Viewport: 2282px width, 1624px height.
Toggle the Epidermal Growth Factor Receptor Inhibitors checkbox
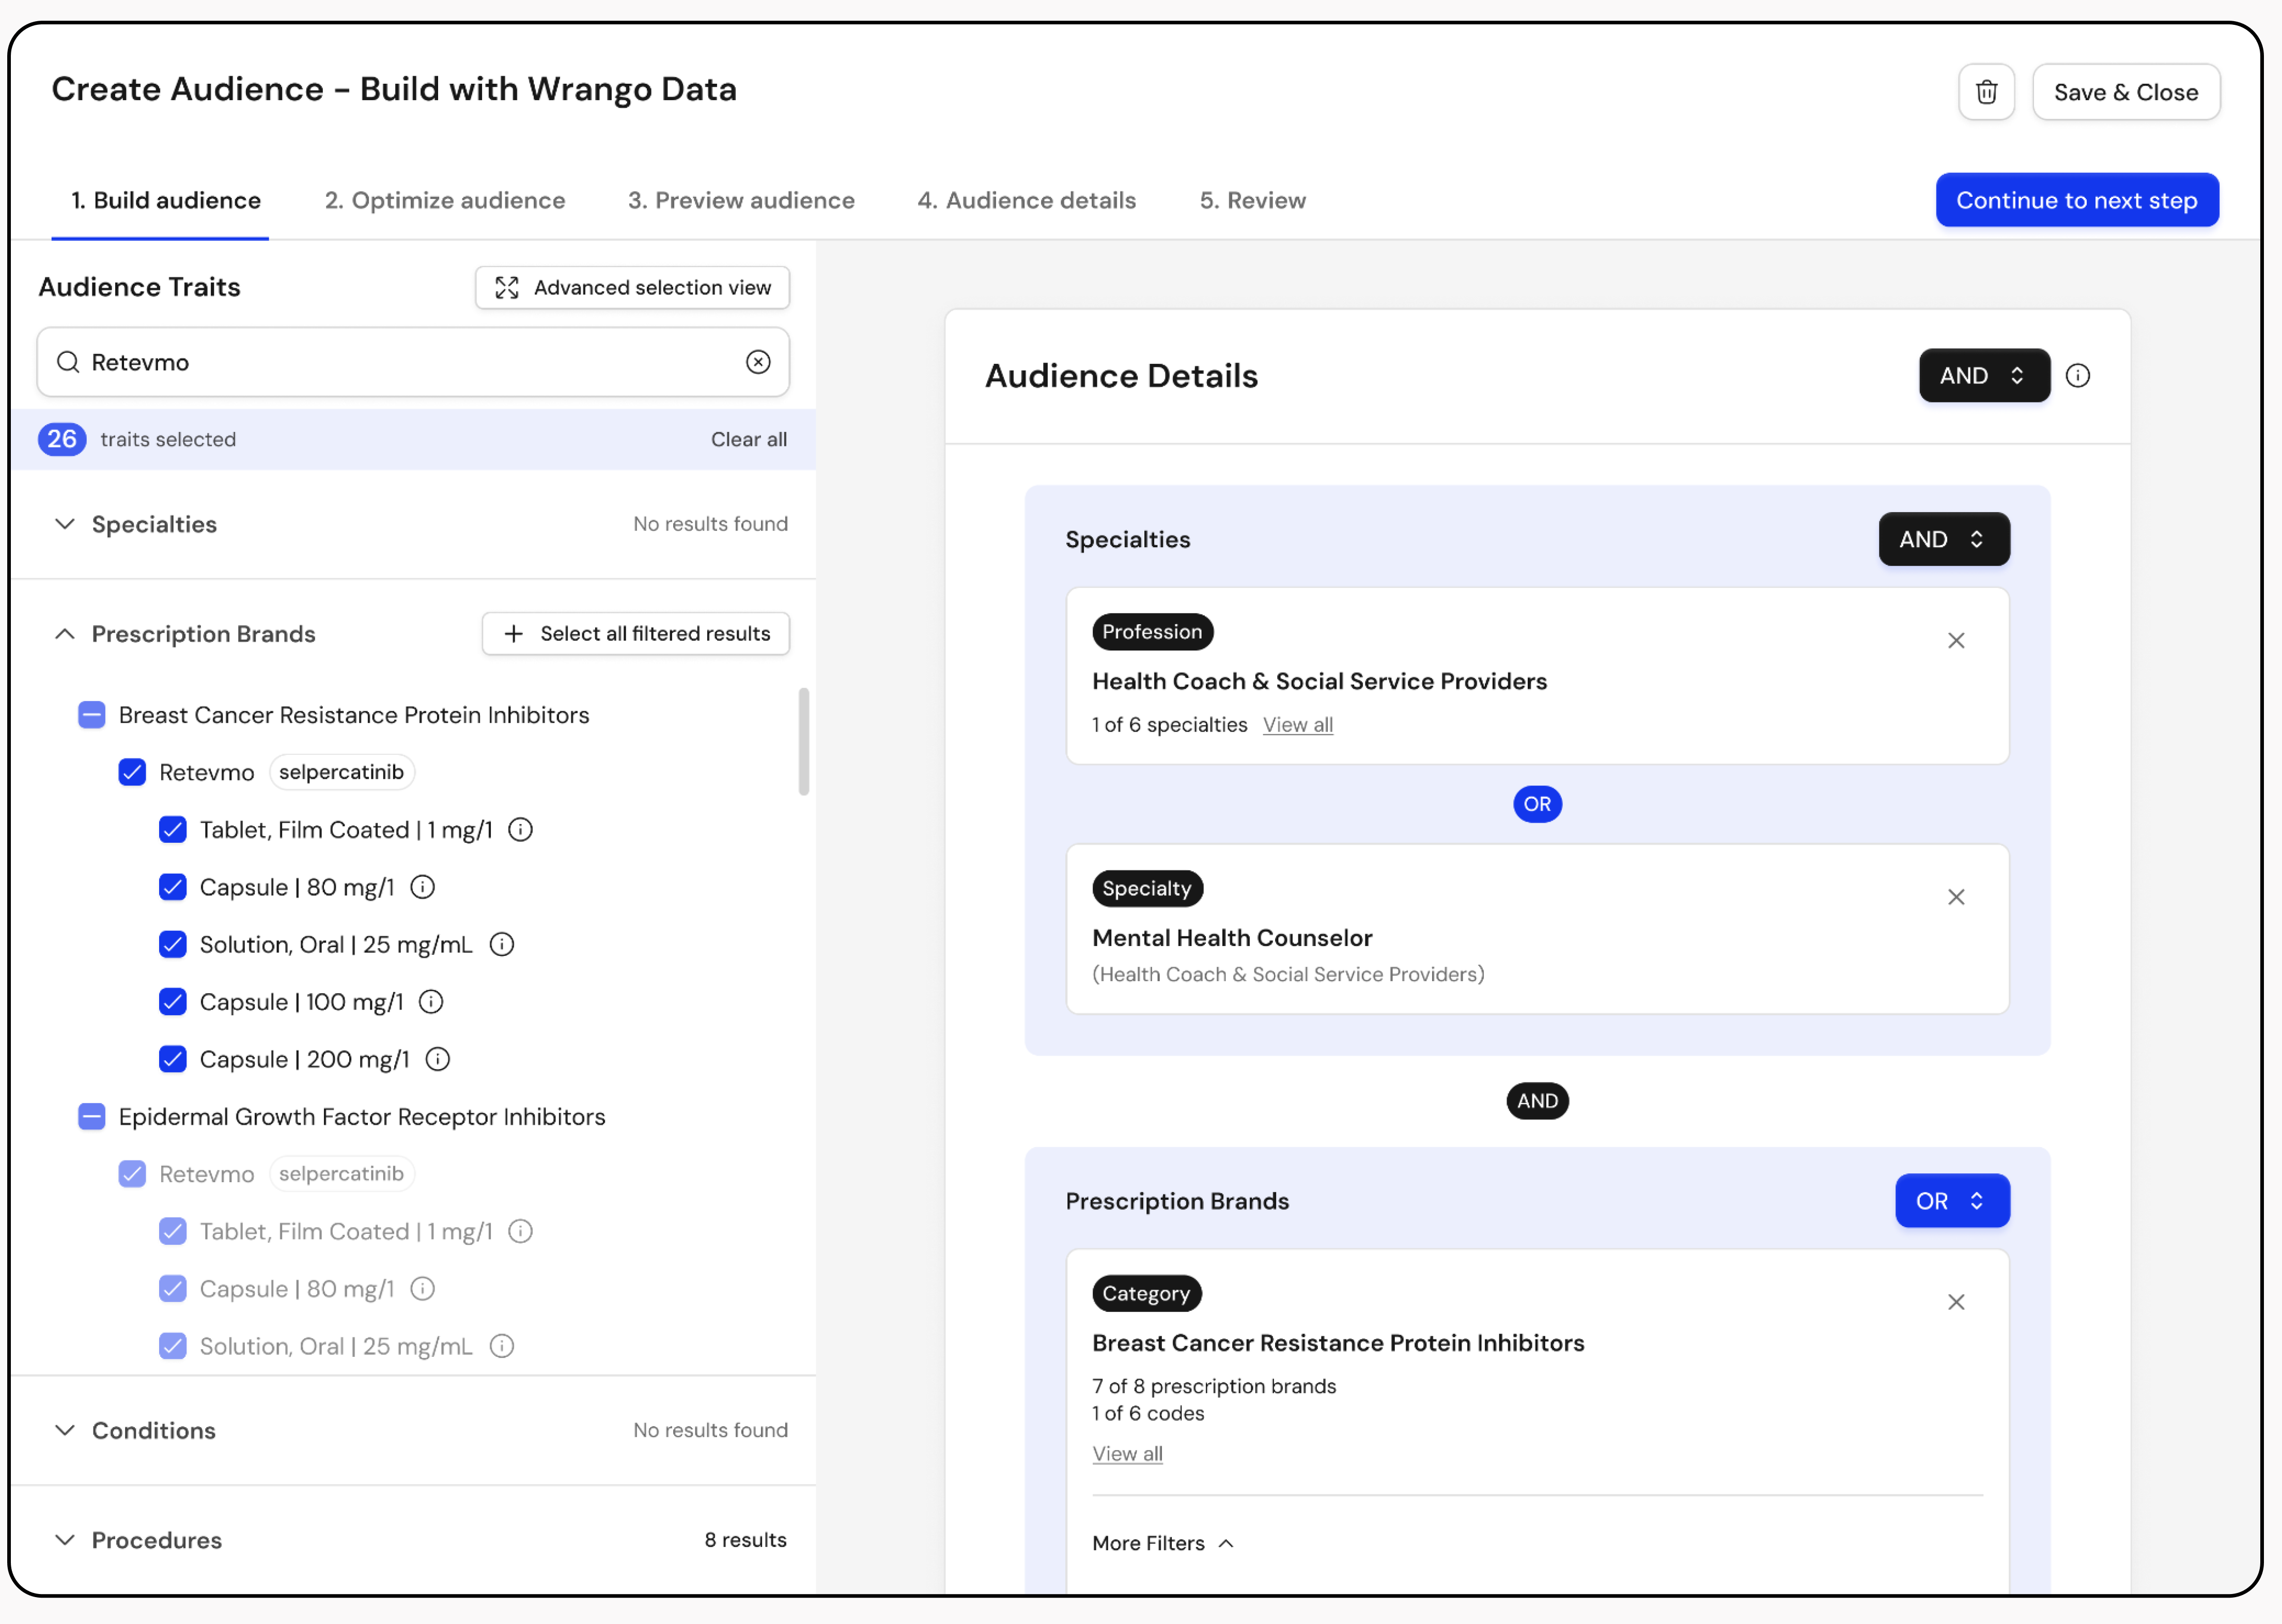[x=92, y=1117]
